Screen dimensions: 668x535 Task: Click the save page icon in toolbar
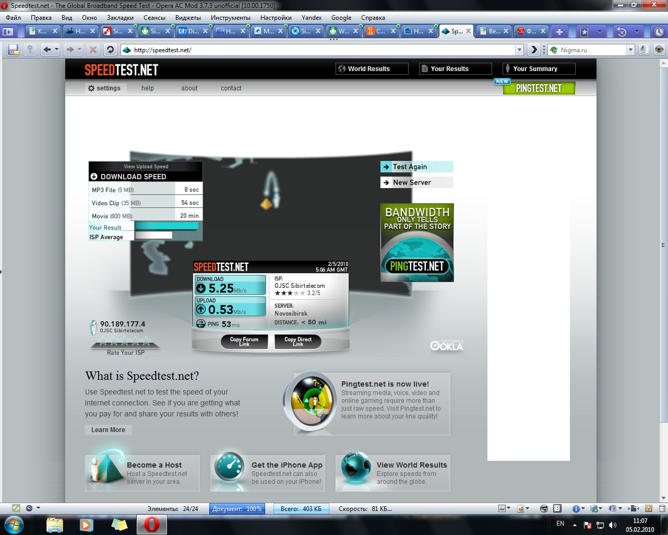pyautogui.click(x=13, y=50)
